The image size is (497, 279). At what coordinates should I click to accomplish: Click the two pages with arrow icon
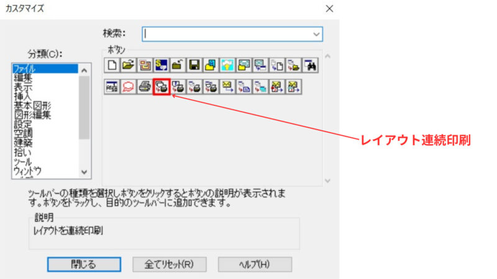coord(277,65)
